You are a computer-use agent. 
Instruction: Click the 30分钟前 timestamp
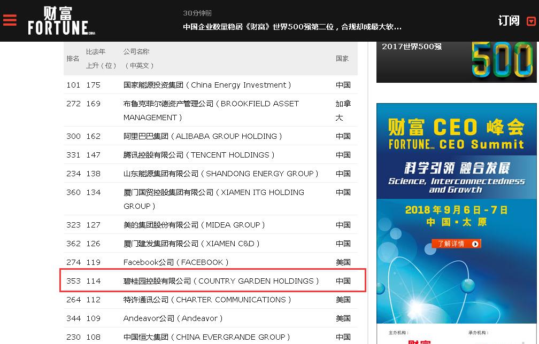197,13
